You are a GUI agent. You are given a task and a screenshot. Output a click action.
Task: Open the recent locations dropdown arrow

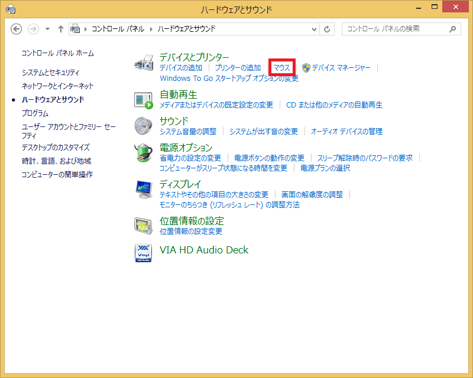click(x=47, y=29)
